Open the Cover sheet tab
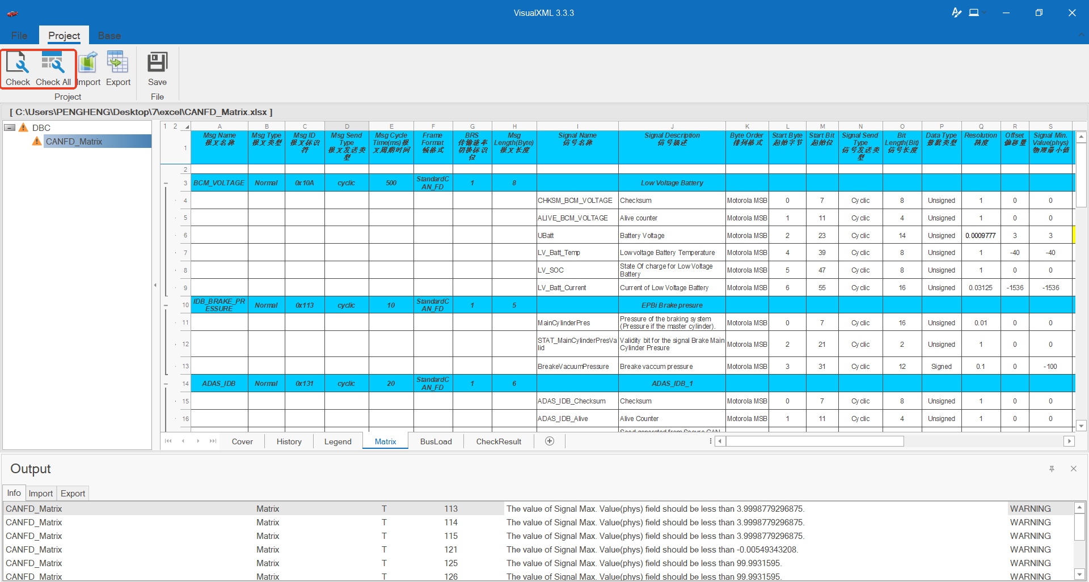The image size is (1089, 582). [x=242, y=441]
